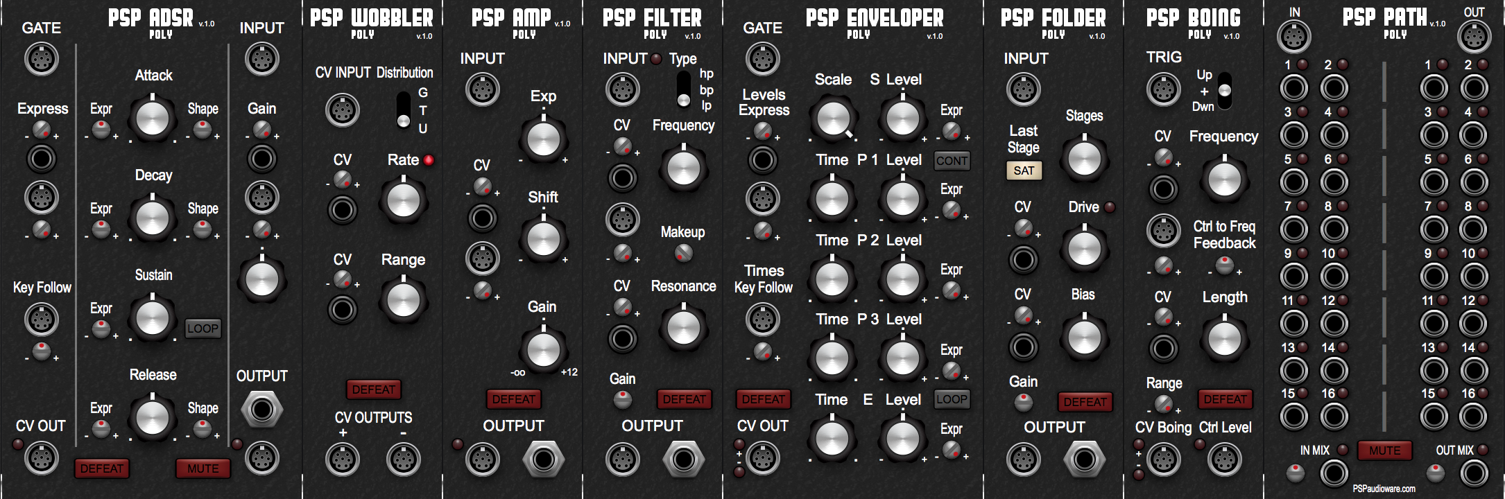Click the Boing Frequency knob
Viewport: 1505px width, 499px height.
[x=1225, y=180]
